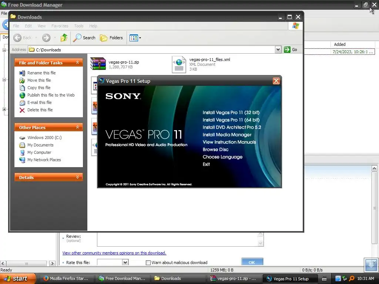Open the View menu in Downloads window
The image size is (379, 284).
[41, 26]
